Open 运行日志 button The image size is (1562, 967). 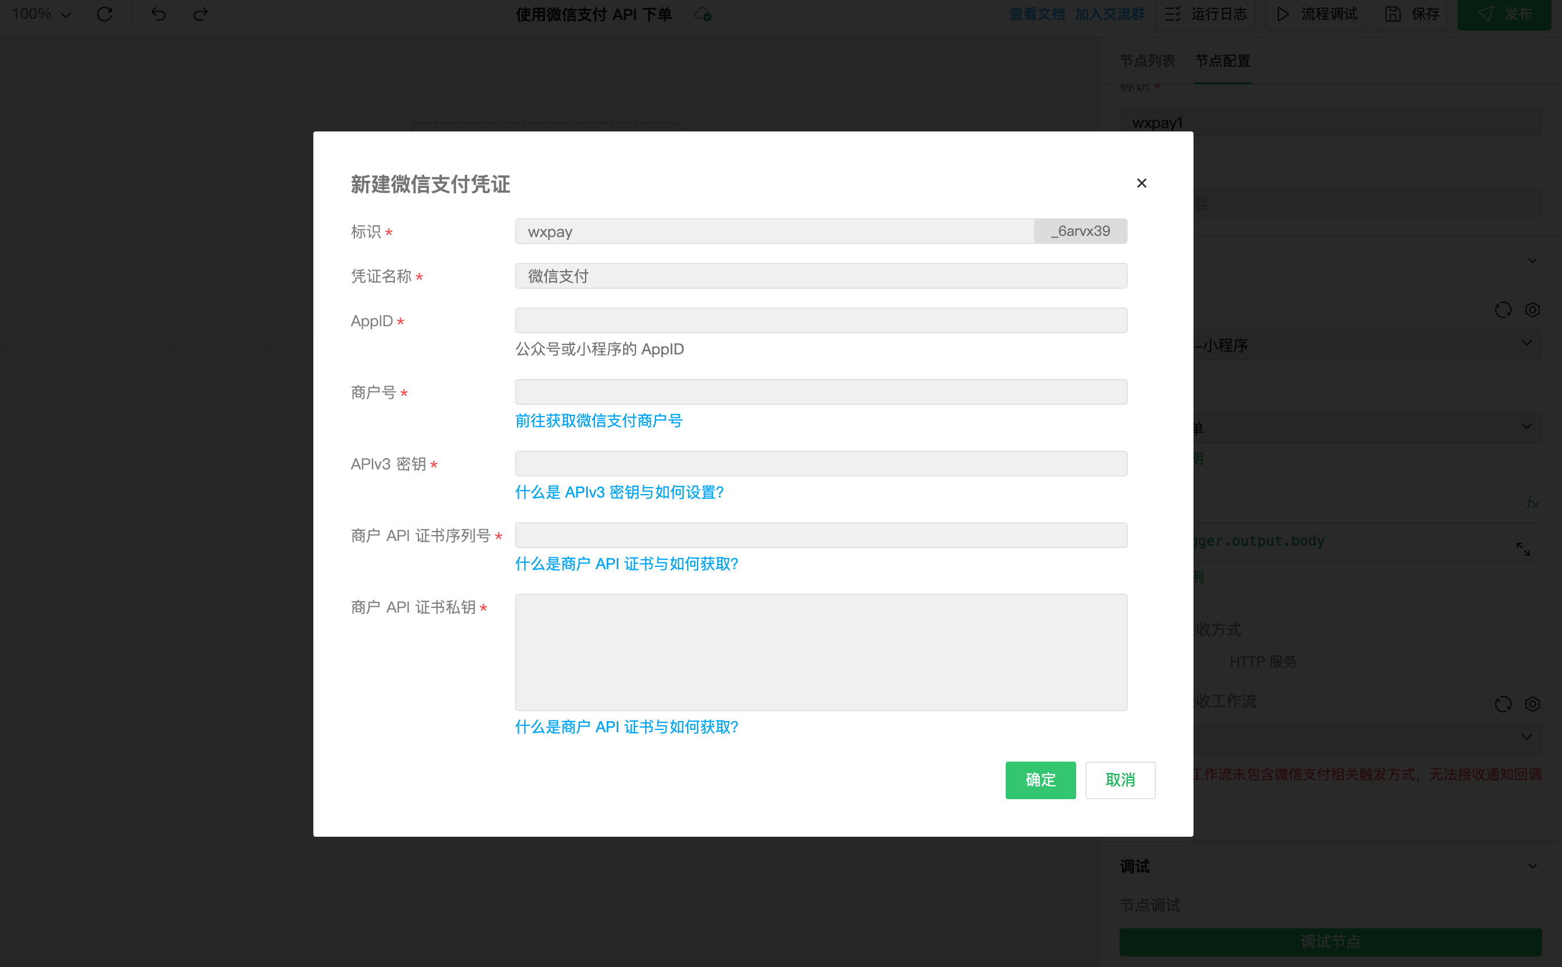tap(1205, 14)
